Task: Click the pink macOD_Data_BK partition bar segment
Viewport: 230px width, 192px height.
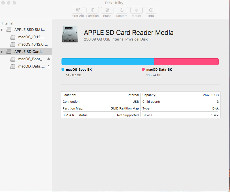Action: [x=186, y=62]
